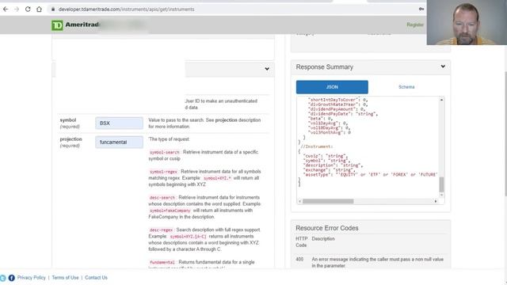
Task: Open the Facebook icon in footer
Action: tap(12, 278)
